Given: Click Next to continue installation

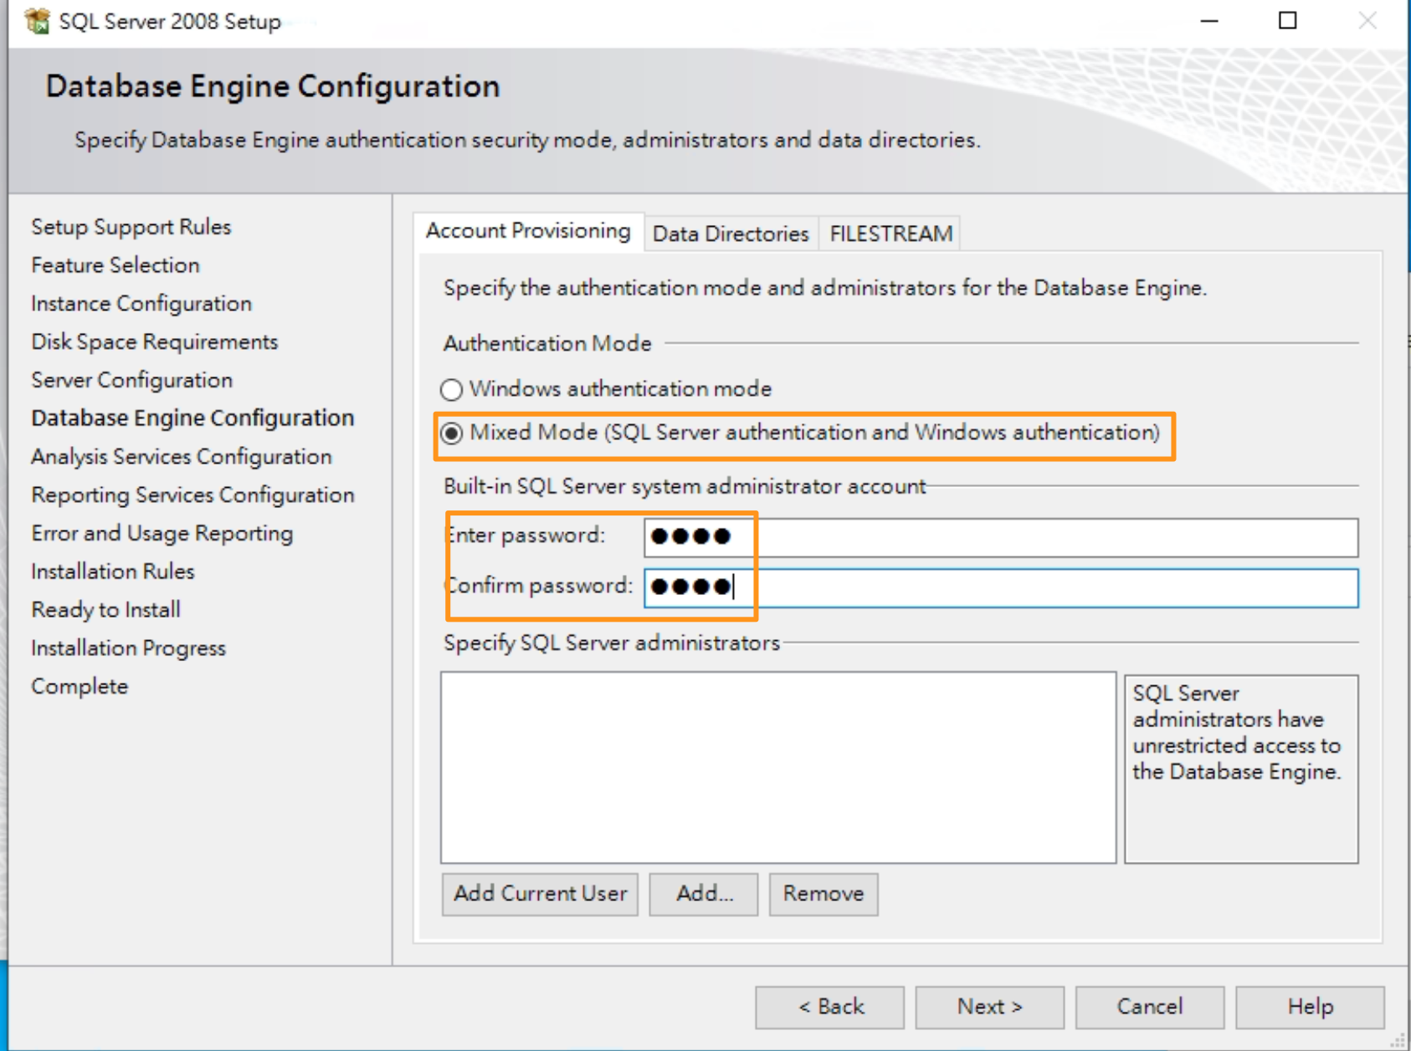Looking at the screenshot, I should [x=988, y=1007].
